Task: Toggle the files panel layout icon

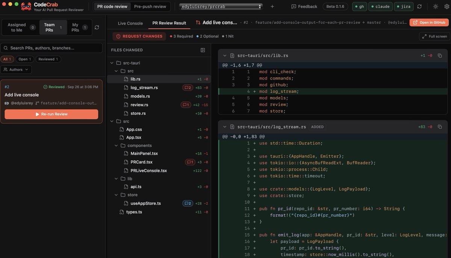Action: (x=203, y=50)
